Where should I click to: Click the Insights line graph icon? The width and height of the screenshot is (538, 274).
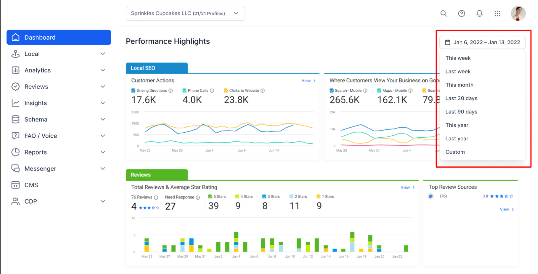coord(15,103)
